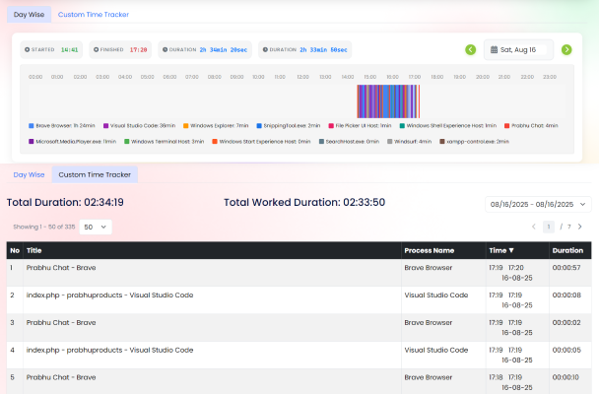Click the Windows Shell Experience Host legend swatch

click(402, 126)
